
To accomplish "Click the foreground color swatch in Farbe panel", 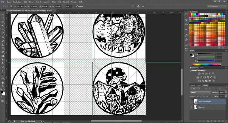I will coord(192,54).
